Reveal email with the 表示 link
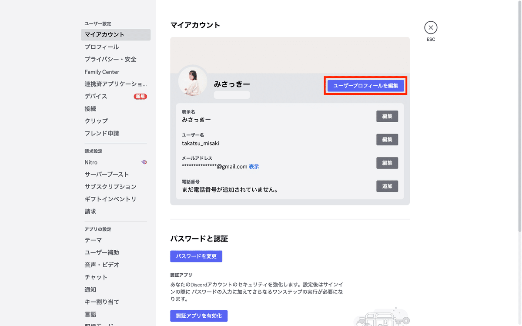522x326 pixels. (254, 167)
